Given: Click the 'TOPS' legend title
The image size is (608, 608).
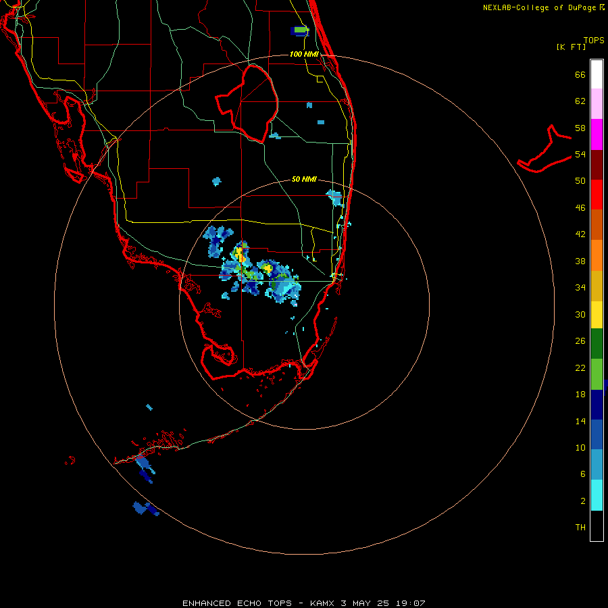Looking at the screenshot, I should [594, 41].
